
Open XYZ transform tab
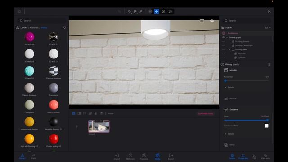(x=254, y=157)
